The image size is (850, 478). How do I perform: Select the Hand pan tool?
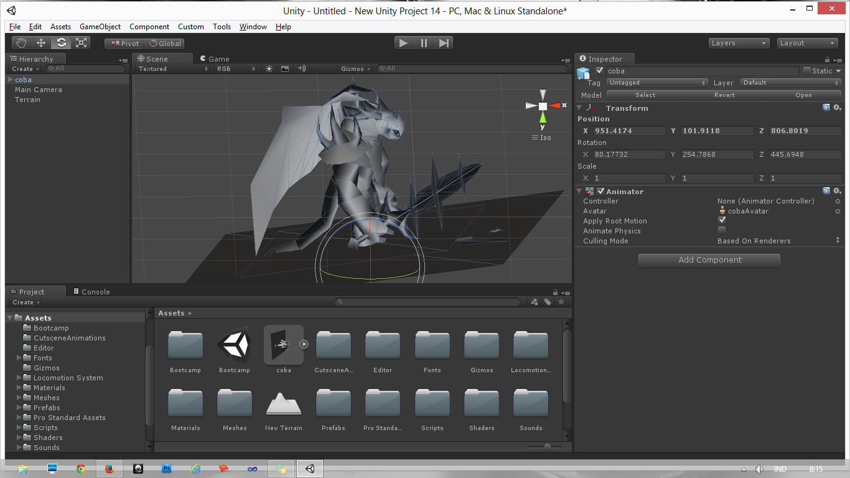(21, 42)
